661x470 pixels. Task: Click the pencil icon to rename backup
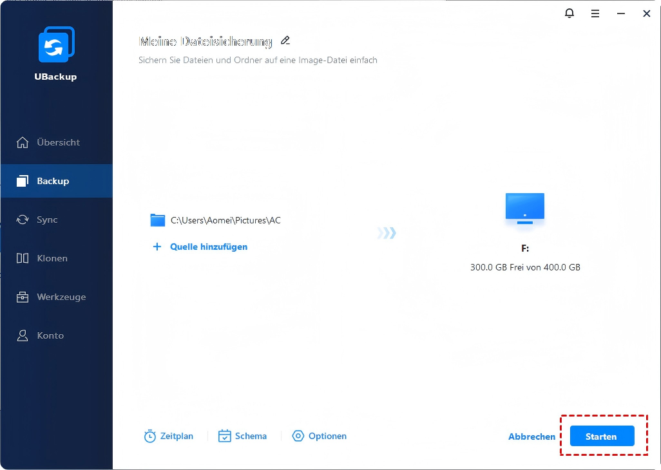click(285, 41)
